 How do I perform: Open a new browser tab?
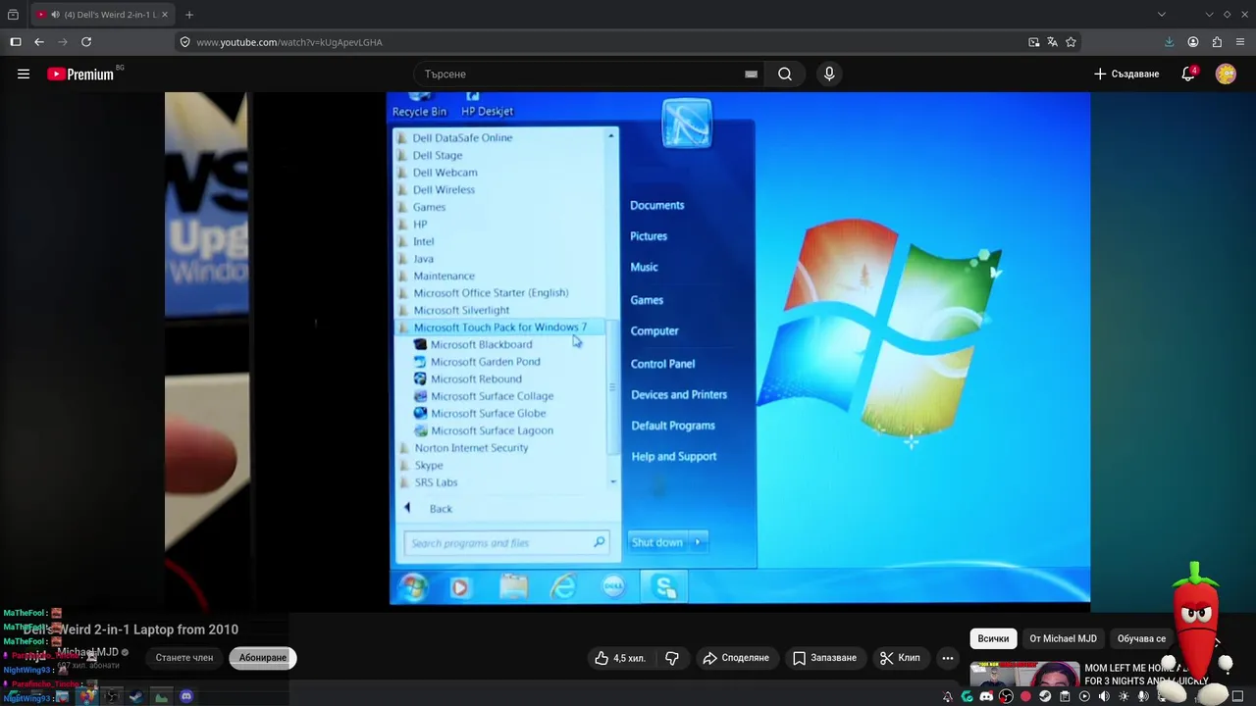[x=189, y=15]
